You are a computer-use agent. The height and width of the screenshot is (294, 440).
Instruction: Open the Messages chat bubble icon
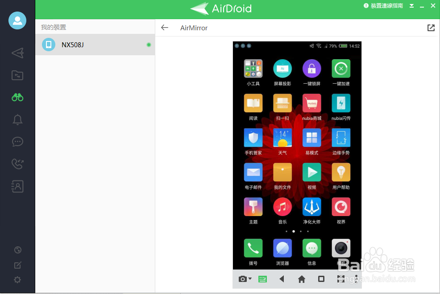click(17, 142)
